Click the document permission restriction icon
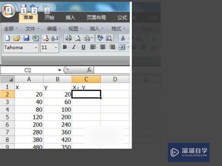This screenshot has width=222, height=166. point(46,38)
